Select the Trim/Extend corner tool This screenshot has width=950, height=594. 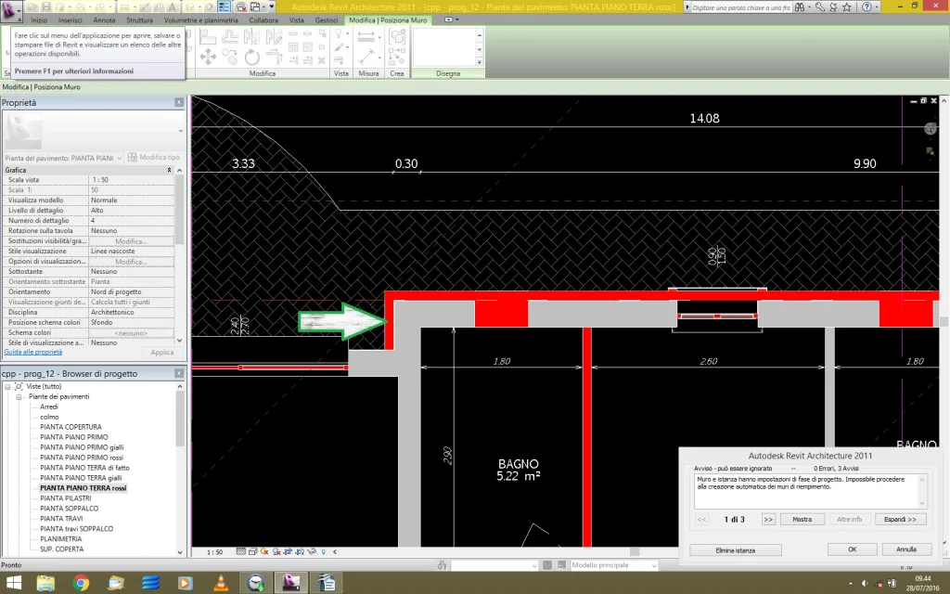click(275, 57)
